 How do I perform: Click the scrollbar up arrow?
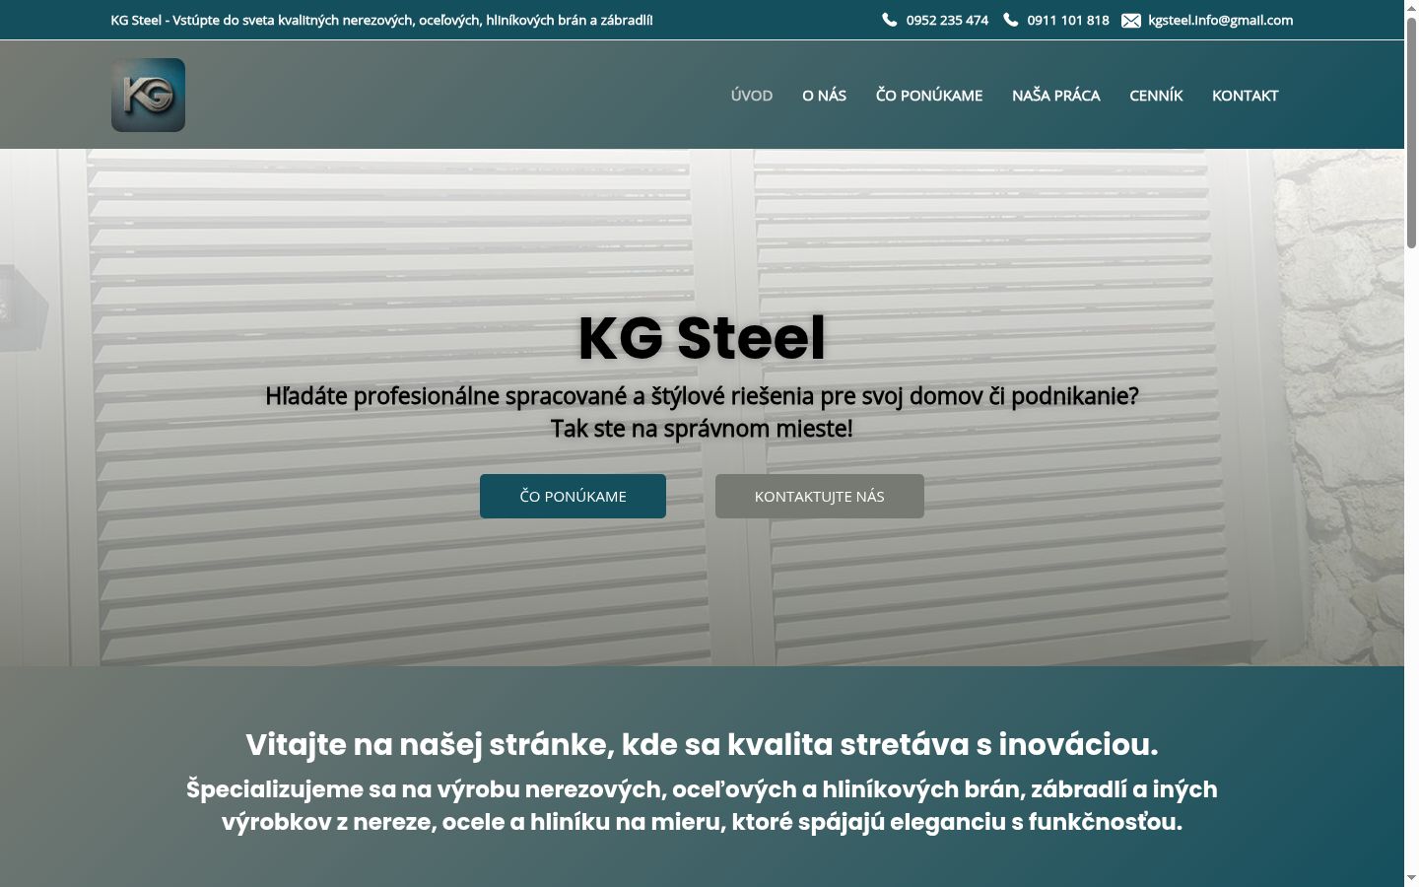point(1411,8)
